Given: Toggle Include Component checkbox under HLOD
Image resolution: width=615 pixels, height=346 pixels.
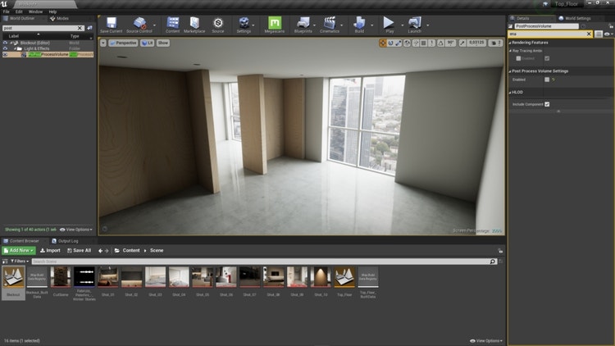Looking at the screenshot, I should click(x=547, y=104).
